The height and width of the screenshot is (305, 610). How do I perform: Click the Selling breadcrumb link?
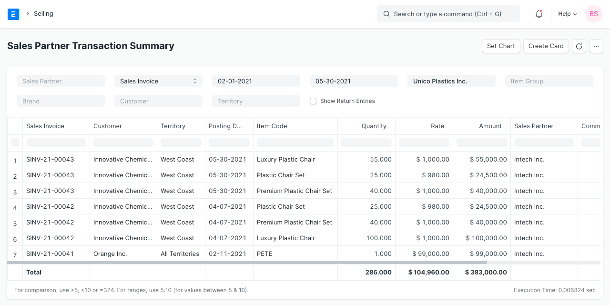[43, 14]
